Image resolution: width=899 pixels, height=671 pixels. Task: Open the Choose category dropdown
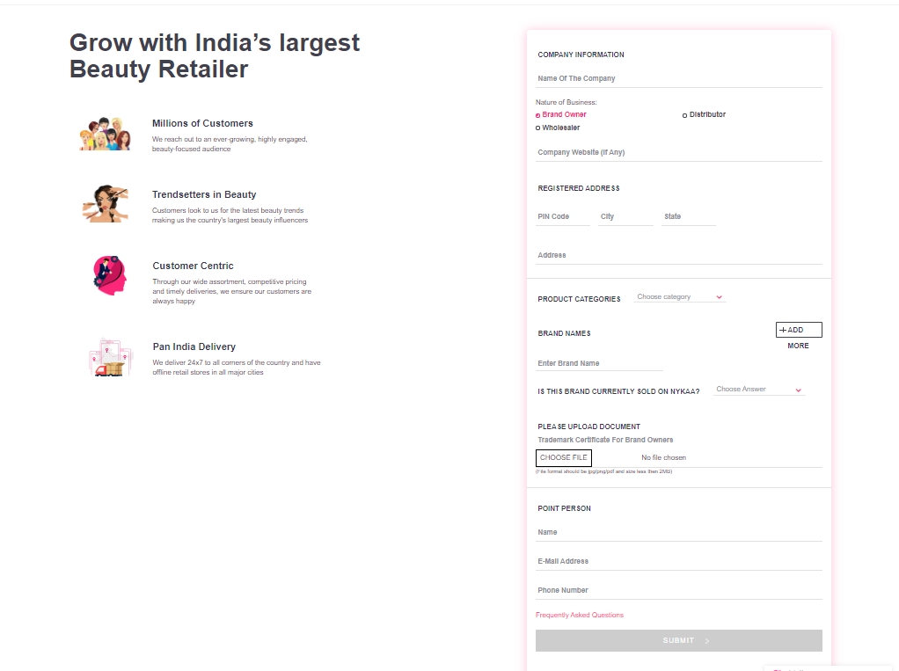[679, 297]
